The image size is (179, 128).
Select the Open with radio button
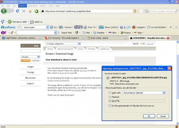coord(110,93)
